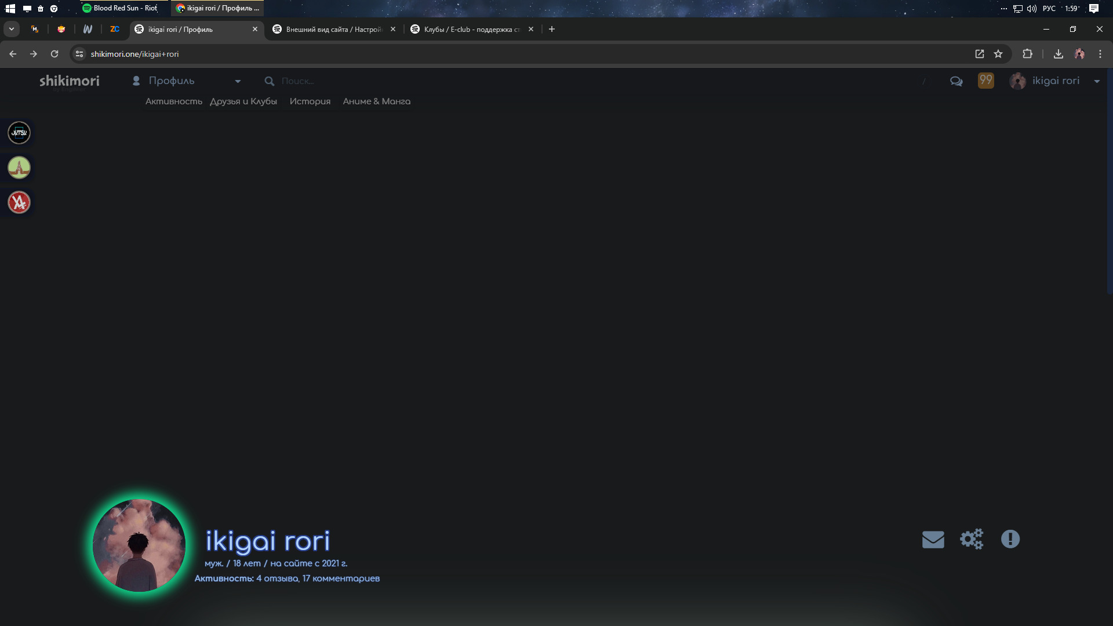This screenshot has width=1113, height=626.
Task: Expand the Профиль section dropdown
Action: 238,81
